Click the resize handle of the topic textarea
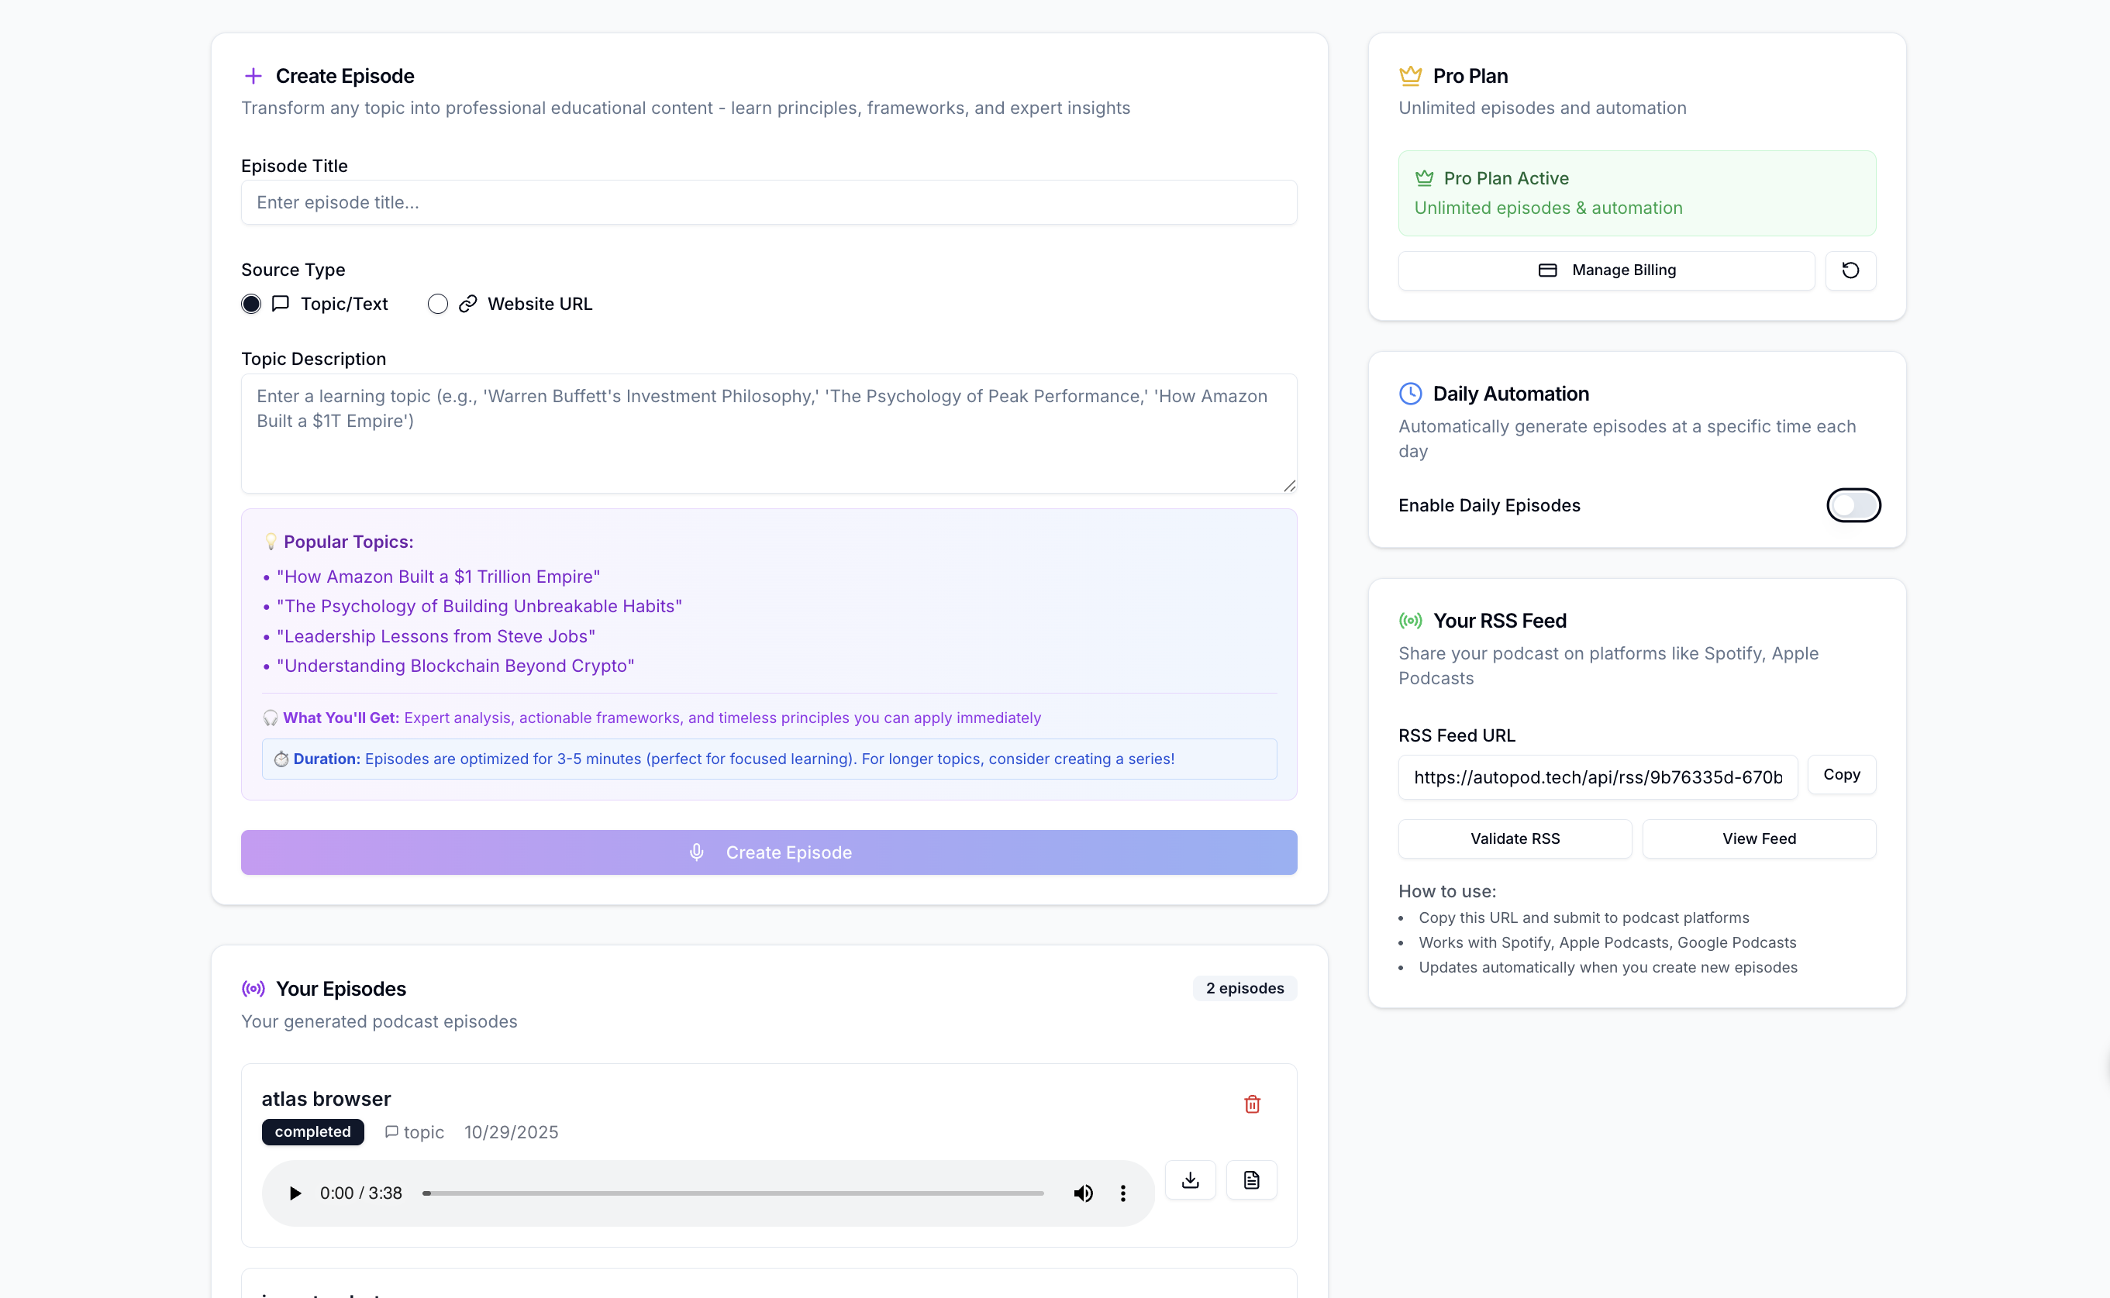The width and height of the screenshot is (2110, 1298). (x=1289, y=486)
